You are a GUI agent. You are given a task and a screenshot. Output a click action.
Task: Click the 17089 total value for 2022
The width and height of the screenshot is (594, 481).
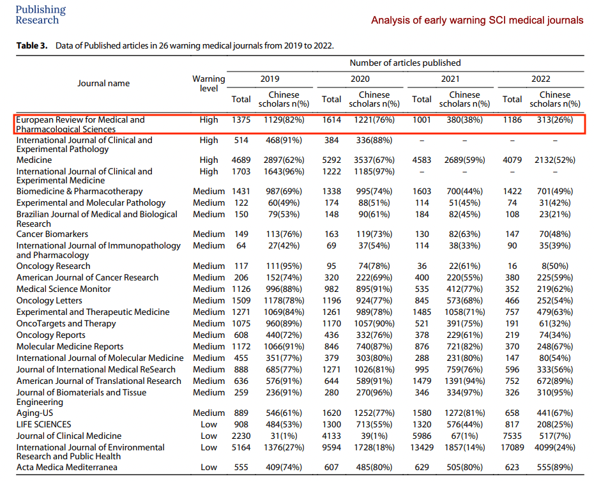[512, 447]
